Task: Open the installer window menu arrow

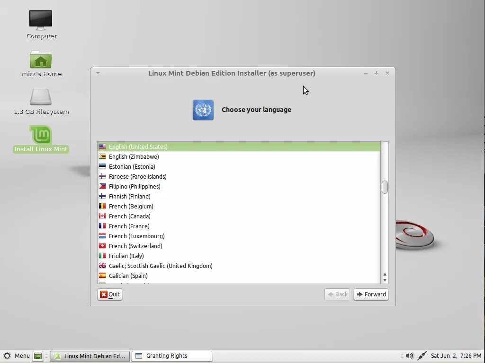Action: tap(98, 73)
